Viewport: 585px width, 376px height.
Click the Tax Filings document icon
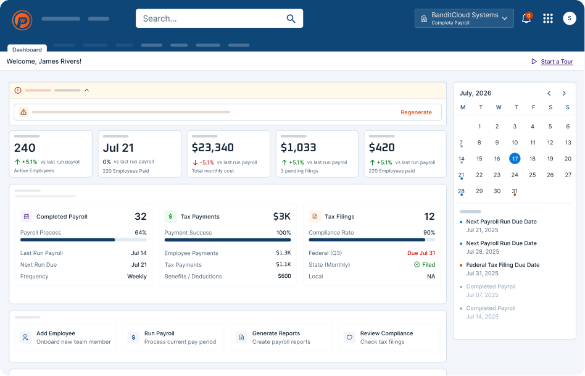(315, 217)
